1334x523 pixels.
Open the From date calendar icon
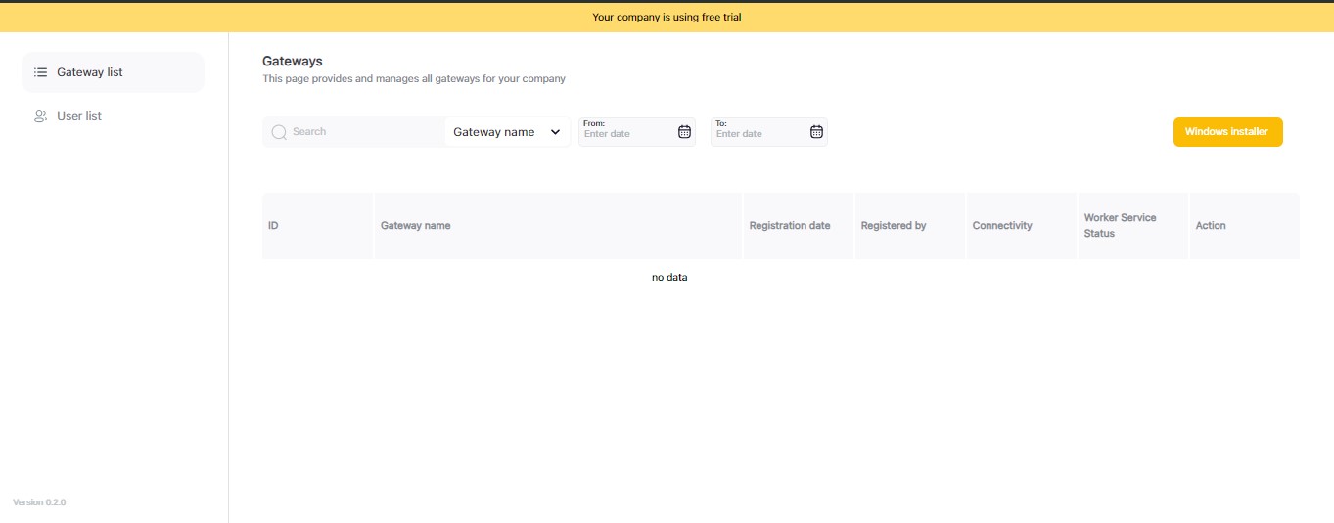(x=684, y=132)
